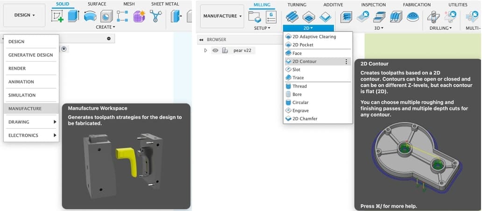This screenshot has width=482, height=211.
Task: Select 2D Contour from the menu
Action: (318, 62)
